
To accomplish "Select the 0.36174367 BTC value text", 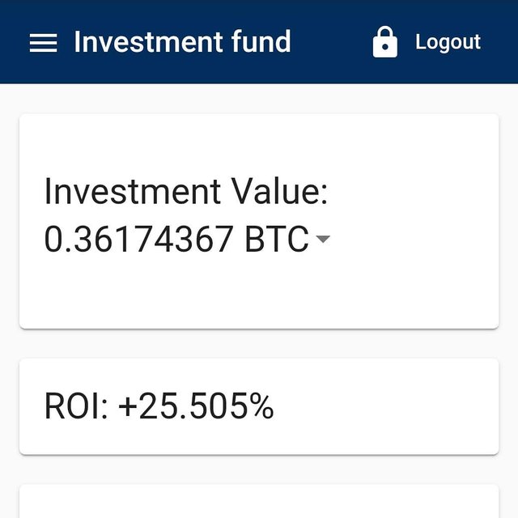I will [176, 240].
